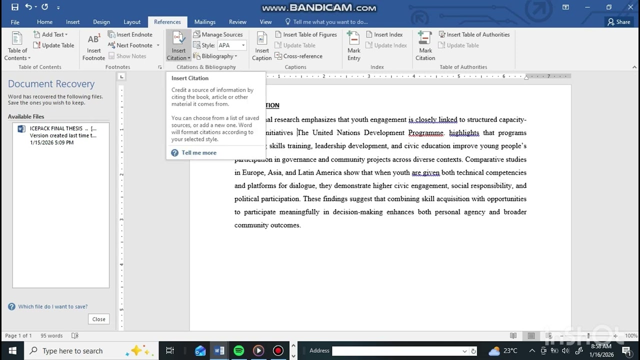Click the Type here to search box
Image resolution: width=640 pixels, height=360 pixels.
coord(91,350)
